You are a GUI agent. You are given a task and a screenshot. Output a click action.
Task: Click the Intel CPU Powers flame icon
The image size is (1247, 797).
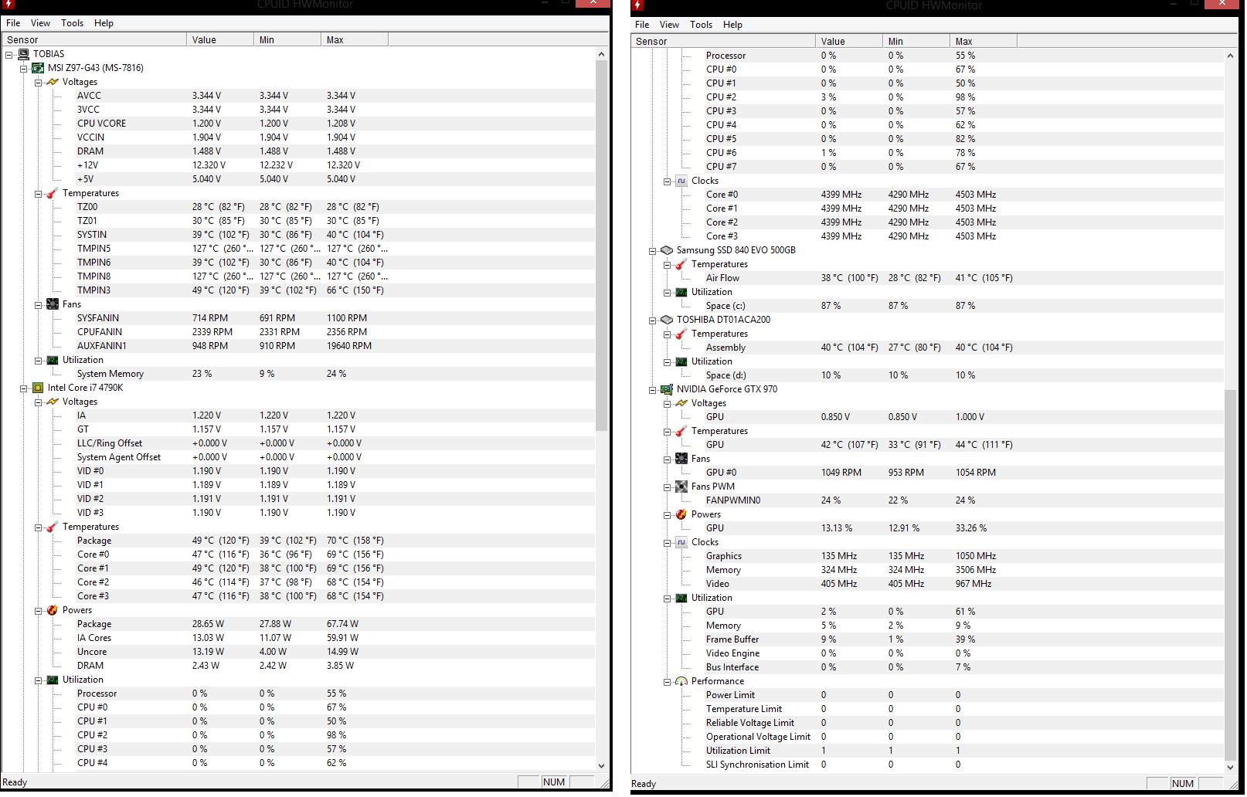(53, 610)
